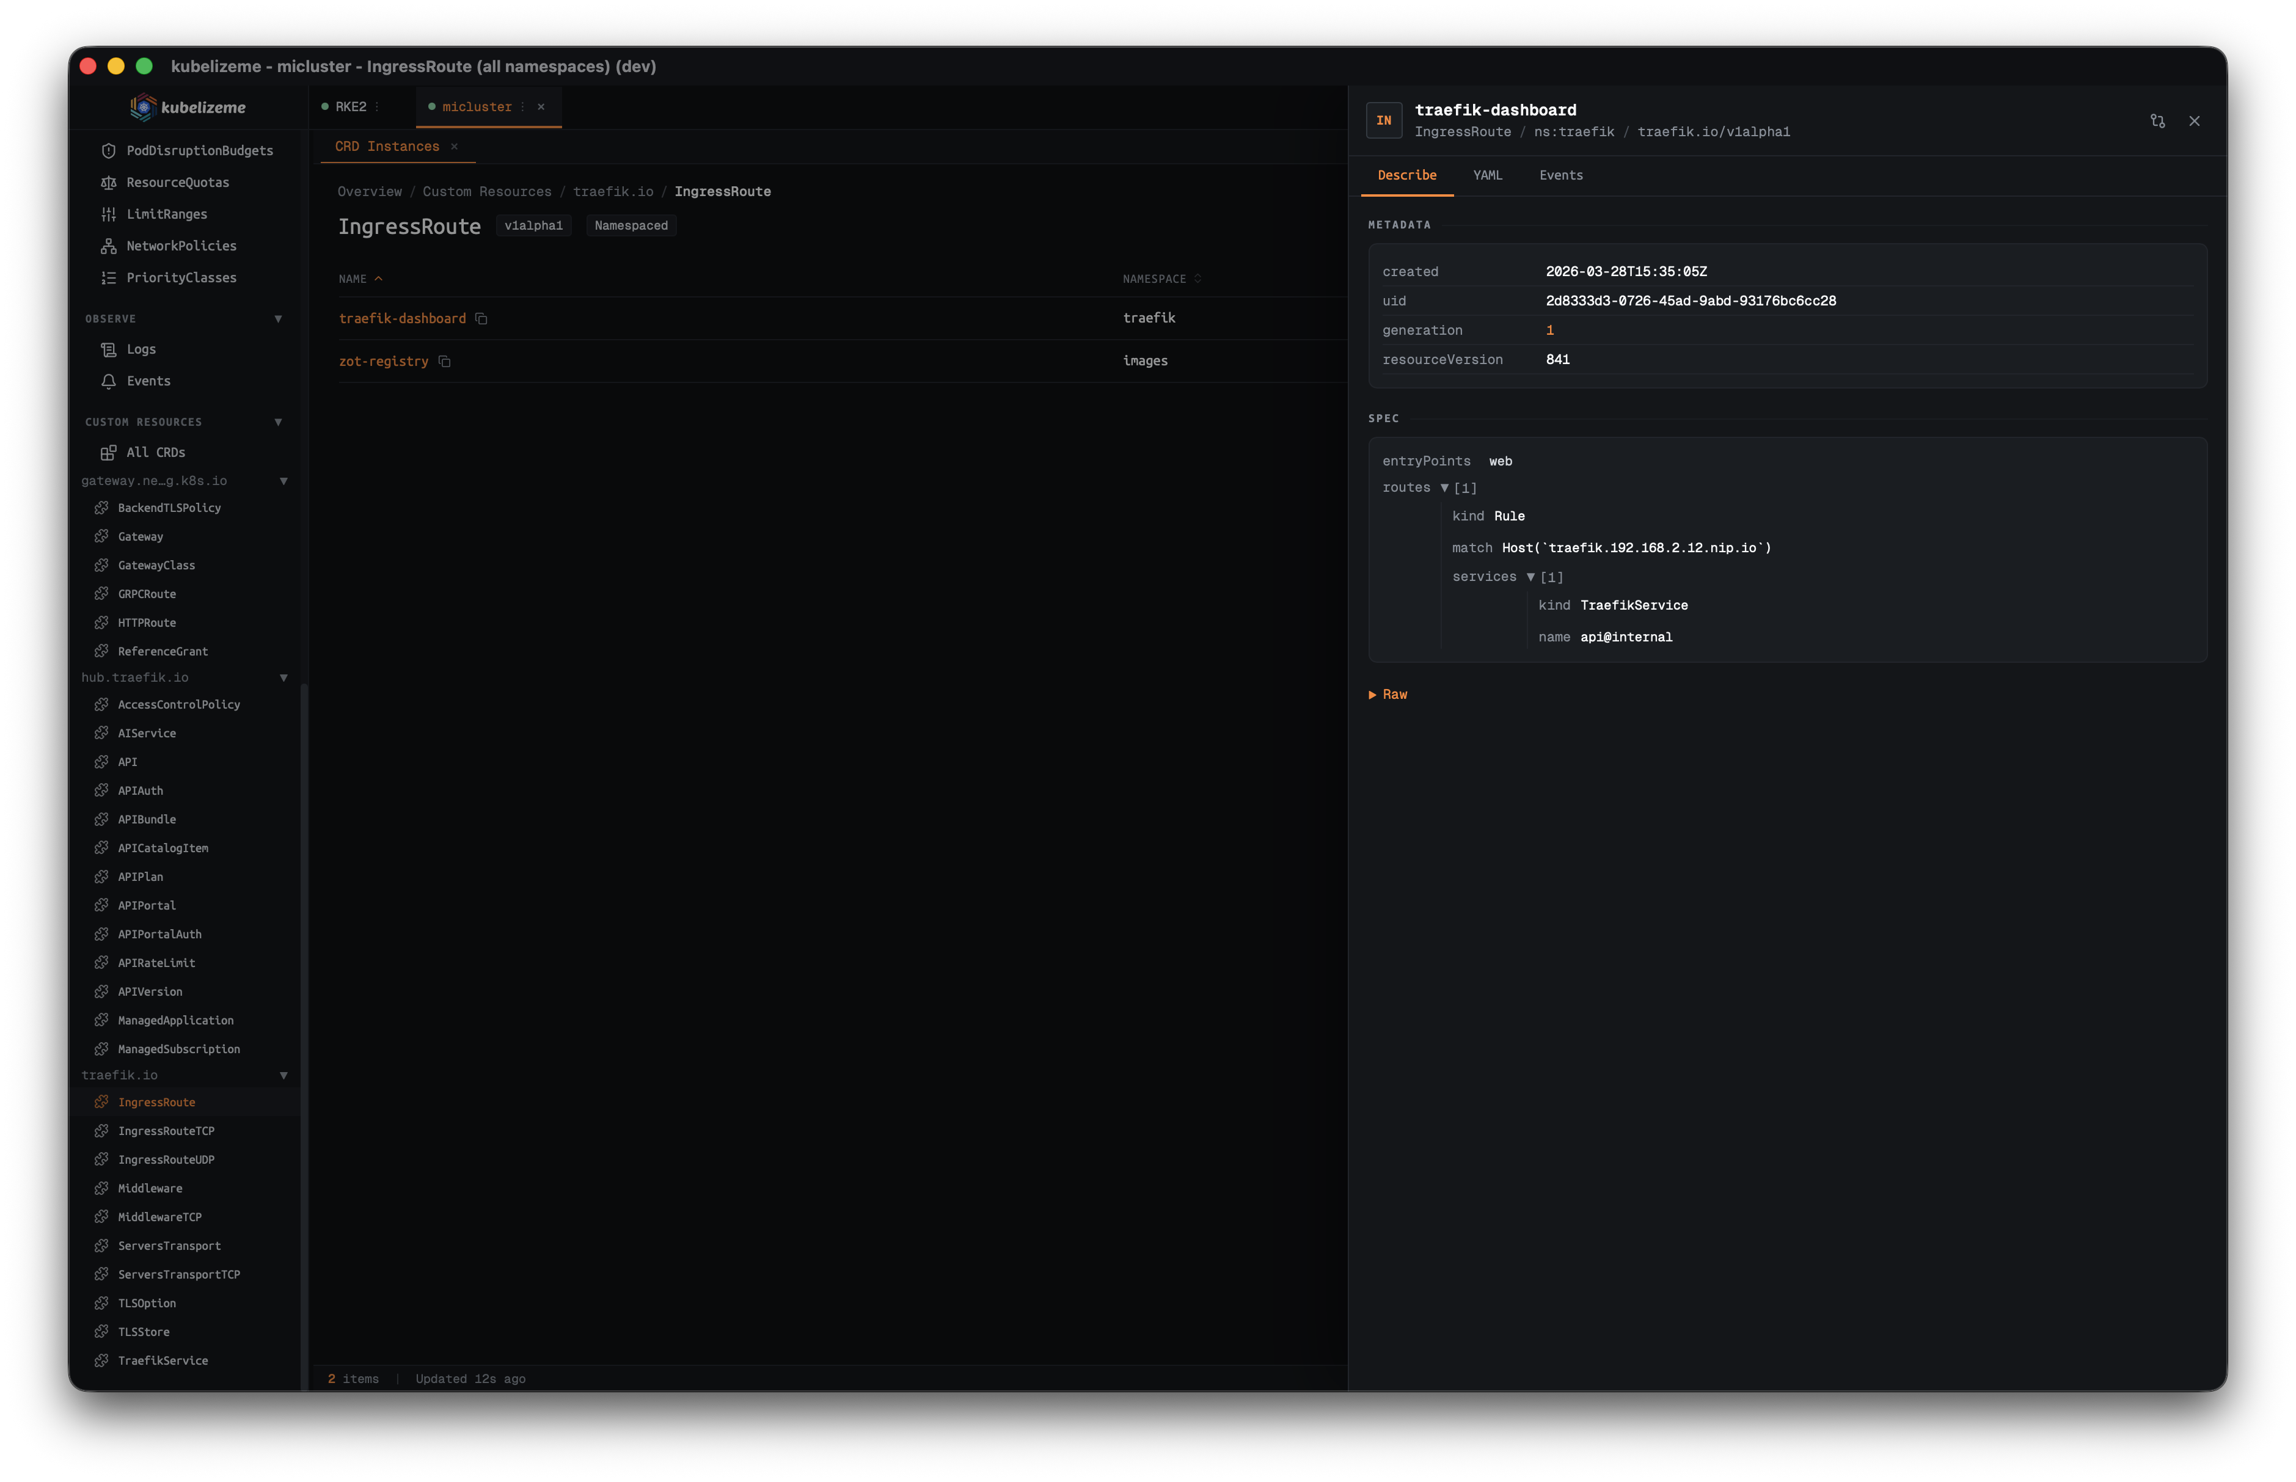Click the 'Updated 12s ago' status text
This screenshot has height=1482, width=2296.
coord(470,1379)
